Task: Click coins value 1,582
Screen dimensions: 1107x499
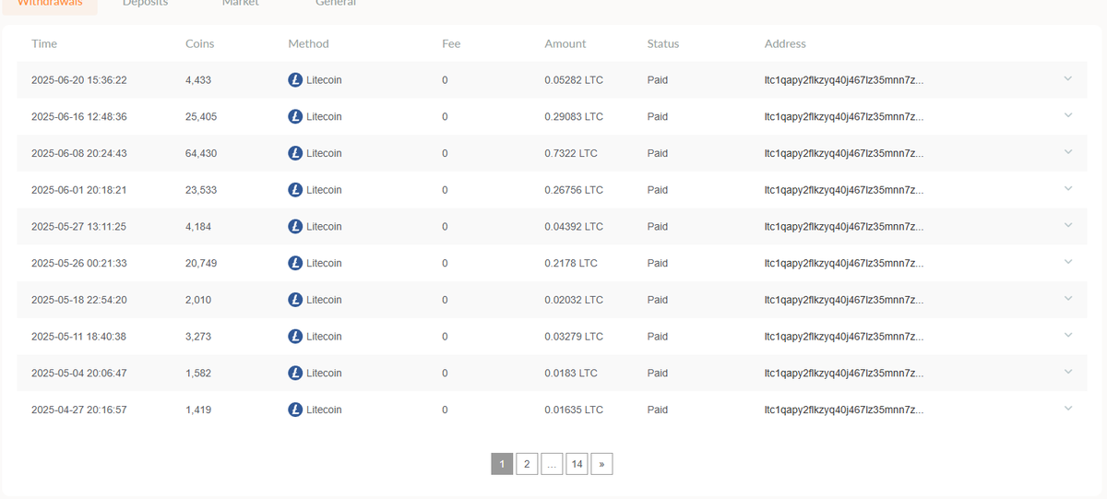Action: [198, 374]
